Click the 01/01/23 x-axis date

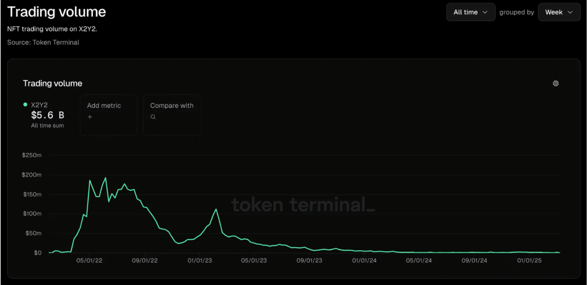(199, 260)
